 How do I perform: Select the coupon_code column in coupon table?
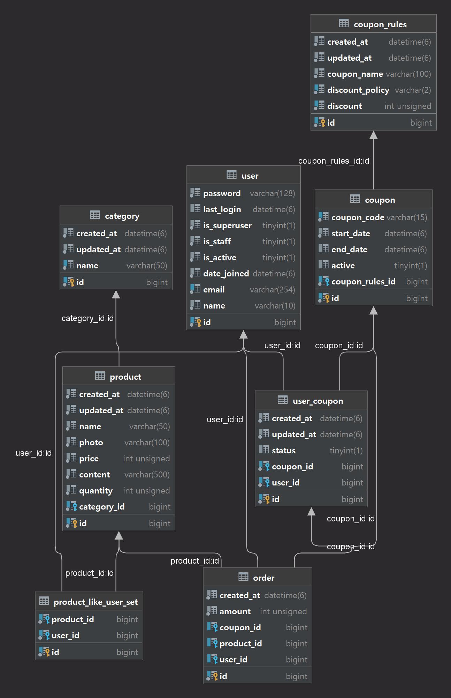point(373,217)
